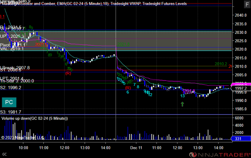
Task: Select the S1: 2006.6 level label
Action: (x=11, y=70)
